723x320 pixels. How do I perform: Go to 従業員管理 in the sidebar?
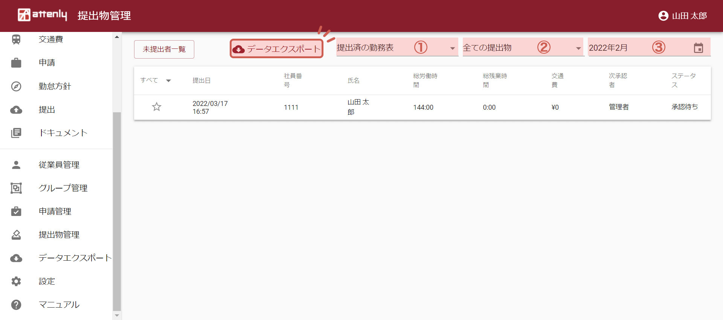[59, 165]
